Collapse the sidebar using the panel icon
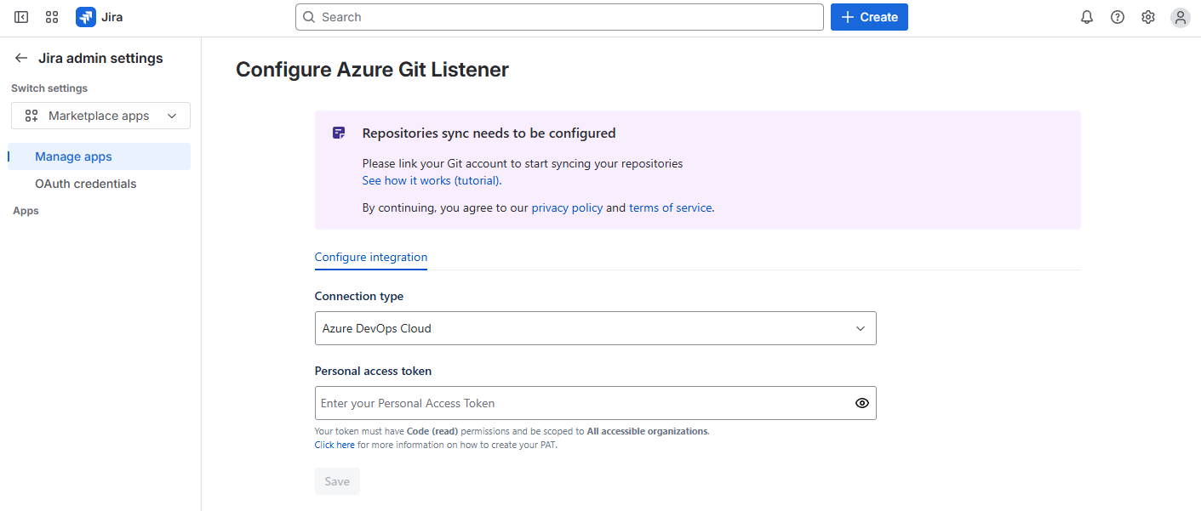The width and height of the screenshot is (1201, 511). [x=21, y=17]
